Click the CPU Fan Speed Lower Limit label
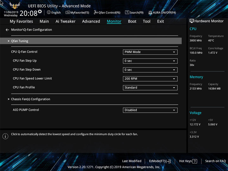This screenshot has height=171, width=228. pos(32,79)
